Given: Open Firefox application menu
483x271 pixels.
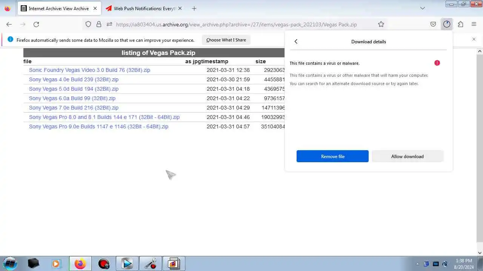Looking at the screenshot, I should pos(474,24).
